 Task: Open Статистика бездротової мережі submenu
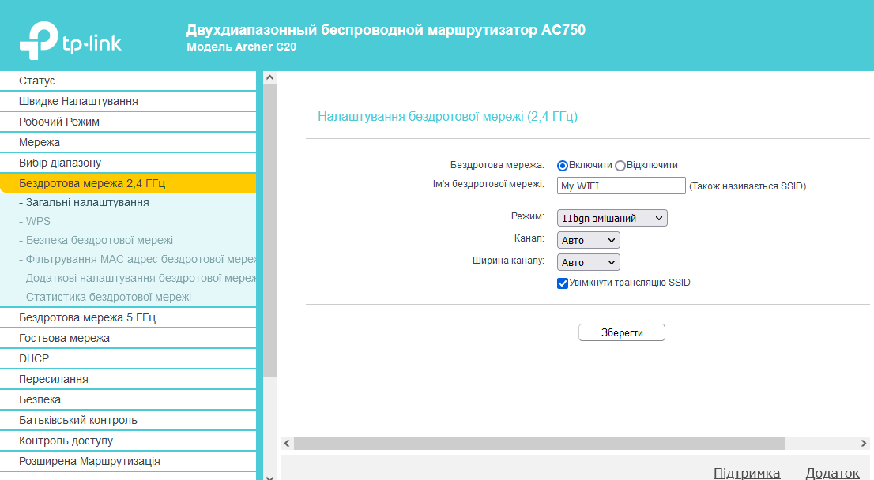coord(105,297)
